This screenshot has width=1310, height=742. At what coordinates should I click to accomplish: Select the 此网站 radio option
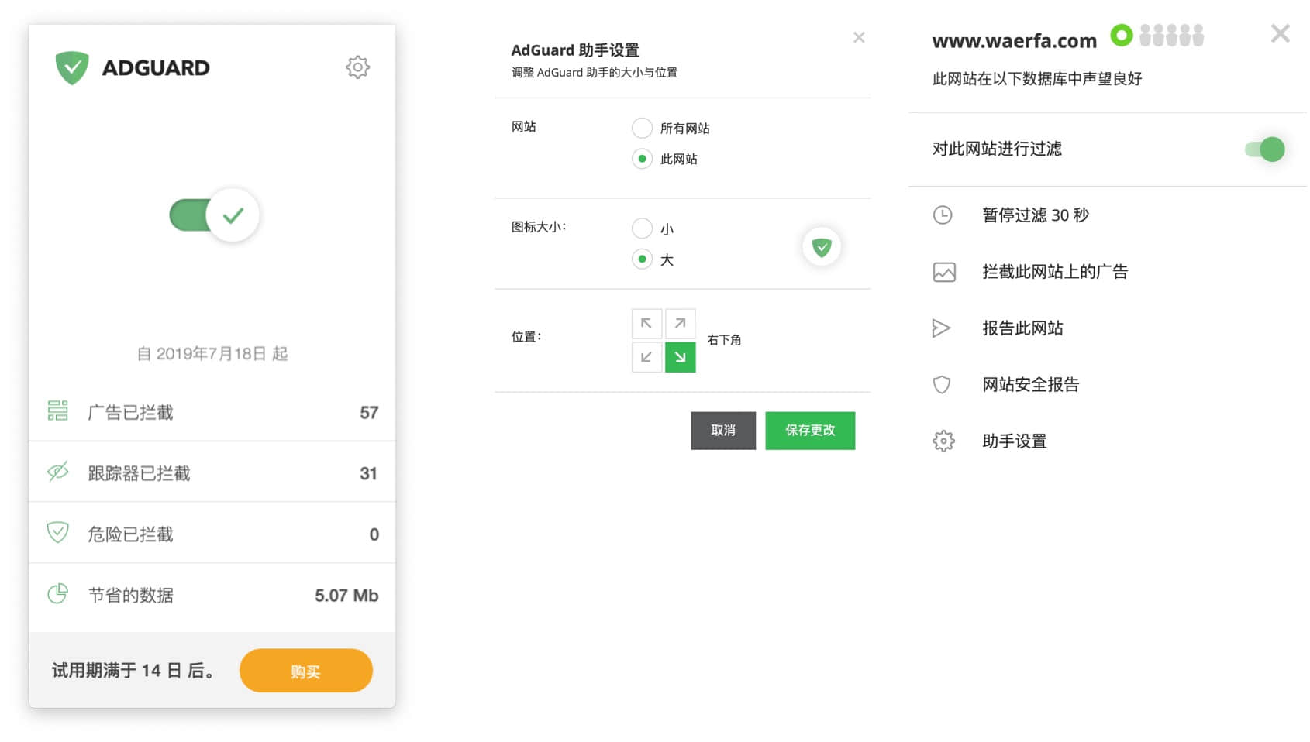(x=642, y=159)
